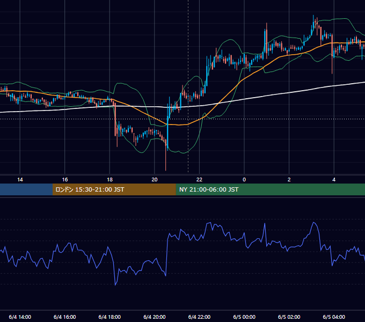Click the 6/5 04:00 date label
Viewport: 365px width, 322px height.
click(x=334, y=317)
